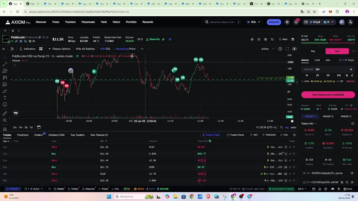
Task: Select the crosshair cursor tool
Action: [5, 57]
